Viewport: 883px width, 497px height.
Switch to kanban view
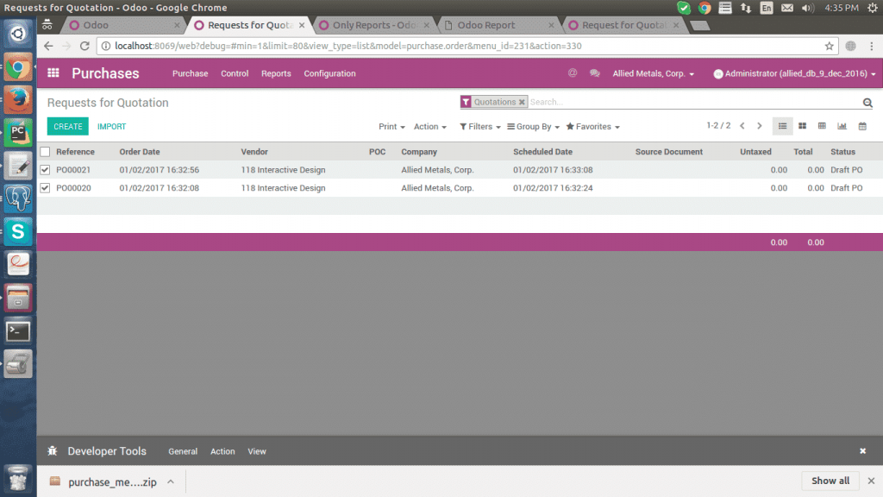(802, 126)
